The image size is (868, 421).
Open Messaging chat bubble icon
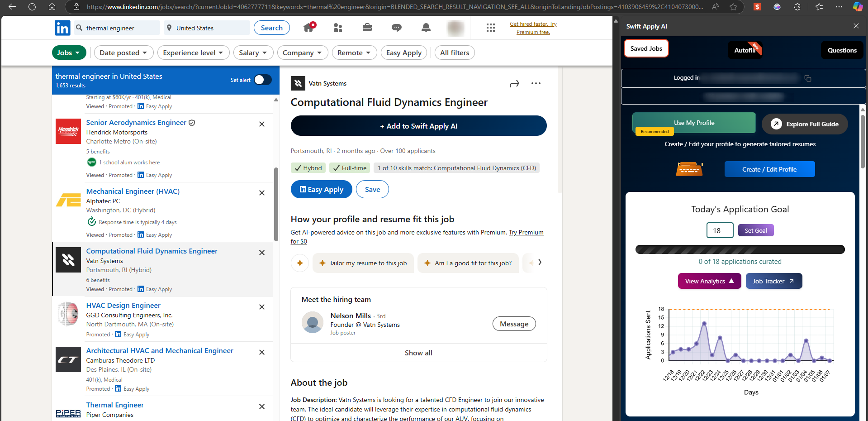click(x=397, y=28)
